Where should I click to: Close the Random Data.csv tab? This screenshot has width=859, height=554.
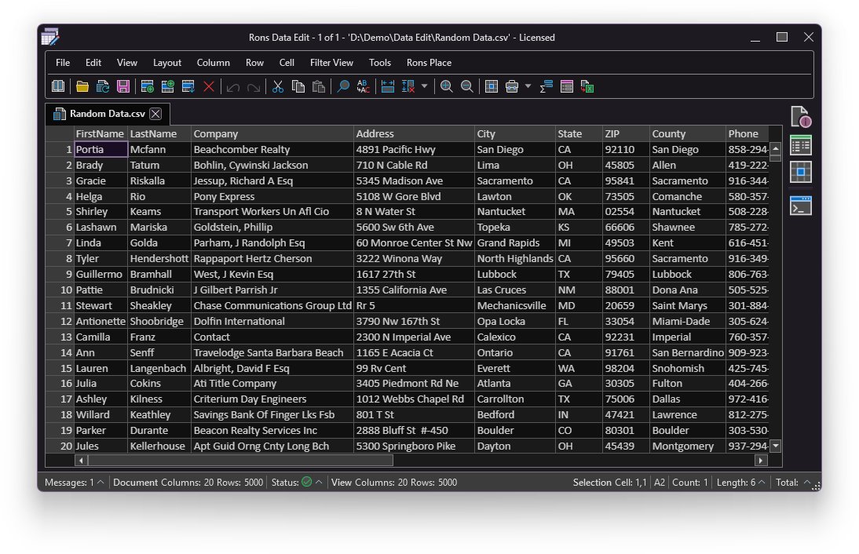155,114
